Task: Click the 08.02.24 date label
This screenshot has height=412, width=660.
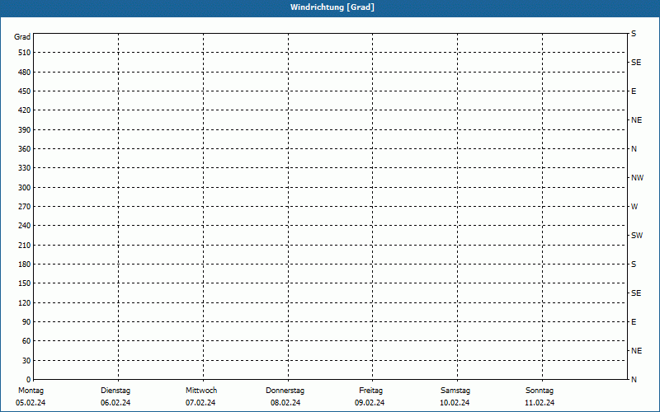Action: click(285, 403)
